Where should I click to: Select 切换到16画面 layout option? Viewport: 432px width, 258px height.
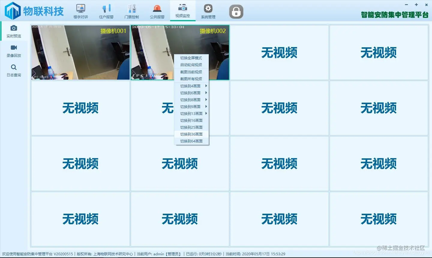click(191, 120)
